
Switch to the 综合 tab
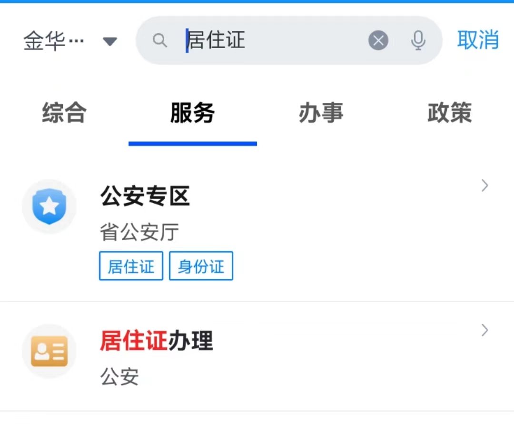pyautogui.click(x=64, y=114)
